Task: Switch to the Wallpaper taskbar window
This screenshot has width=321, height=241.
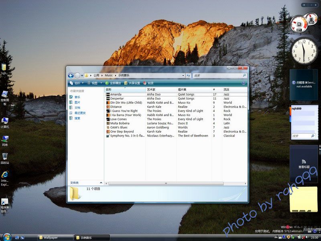Action: (55, 238)
